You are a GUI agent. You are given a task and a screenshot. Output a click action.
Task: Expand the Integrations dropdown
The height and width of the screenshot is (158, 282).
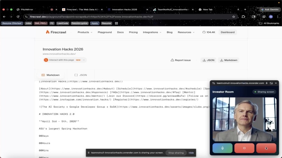[x=152, y=32]
